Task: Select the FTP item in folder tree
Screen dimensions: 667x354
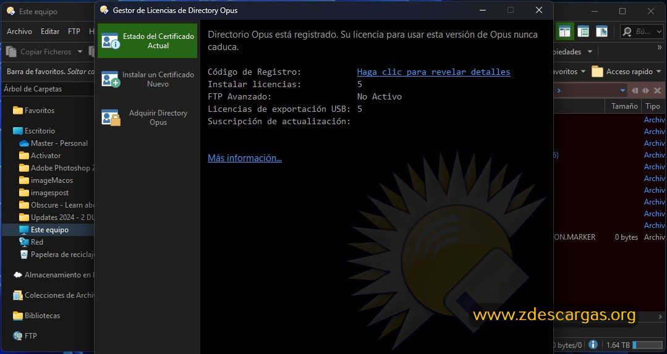Action: pyautogui.click(x=31, y=335)
